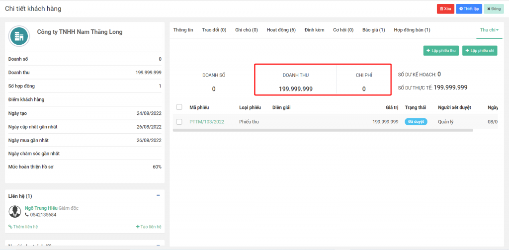This screenshot has width=509, height=250.
Task: Create a receipt with Lập phiếu thu
Action: 441,51
